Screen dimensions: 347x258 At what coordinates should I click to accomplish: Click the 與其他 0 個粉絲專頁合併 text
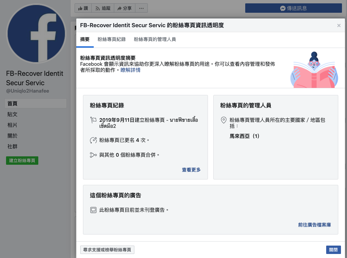pos(129,155)
